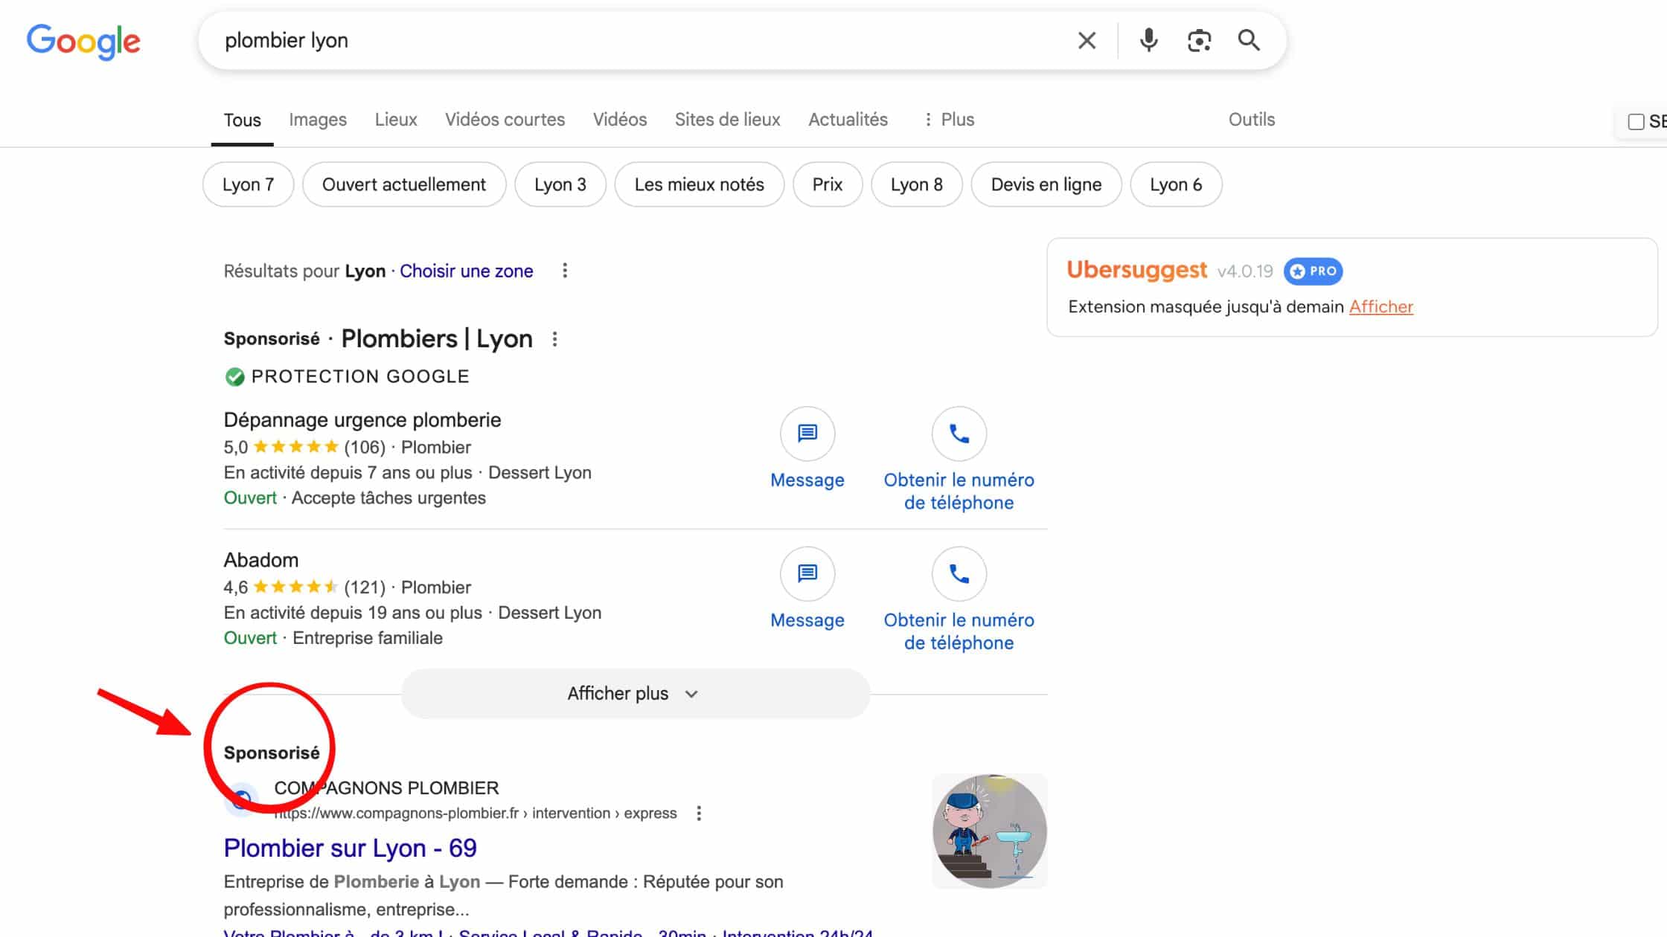Select the Lyon 6 filter chip
1667x937 pixels.
(x=1176, y=184)
